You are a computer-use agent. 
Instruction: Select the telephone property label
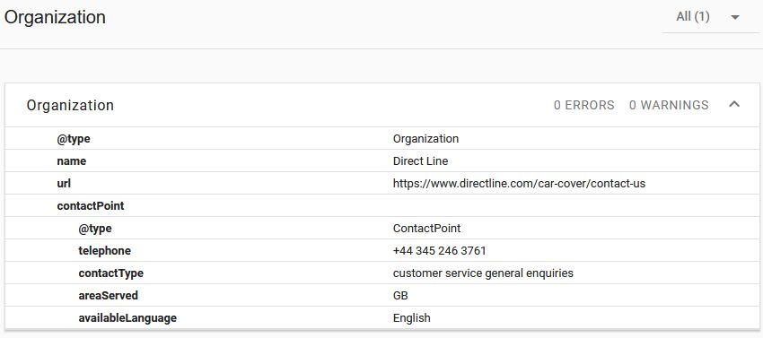pos(105,250)
